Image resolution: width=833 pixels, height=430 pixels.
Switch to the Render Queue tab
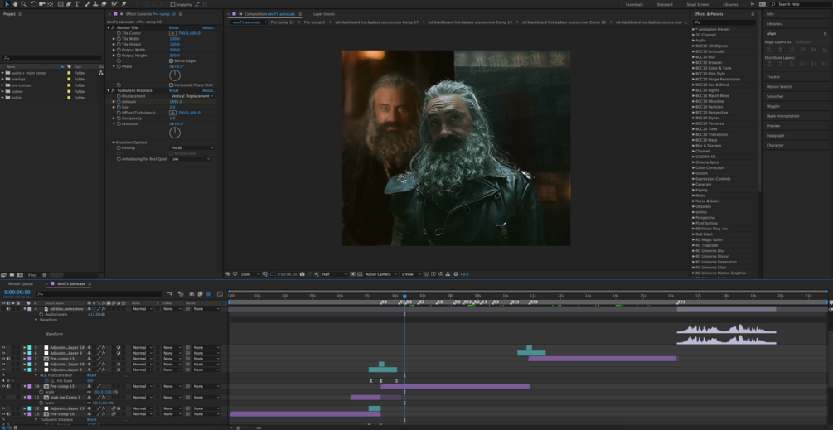click(21, 284)
